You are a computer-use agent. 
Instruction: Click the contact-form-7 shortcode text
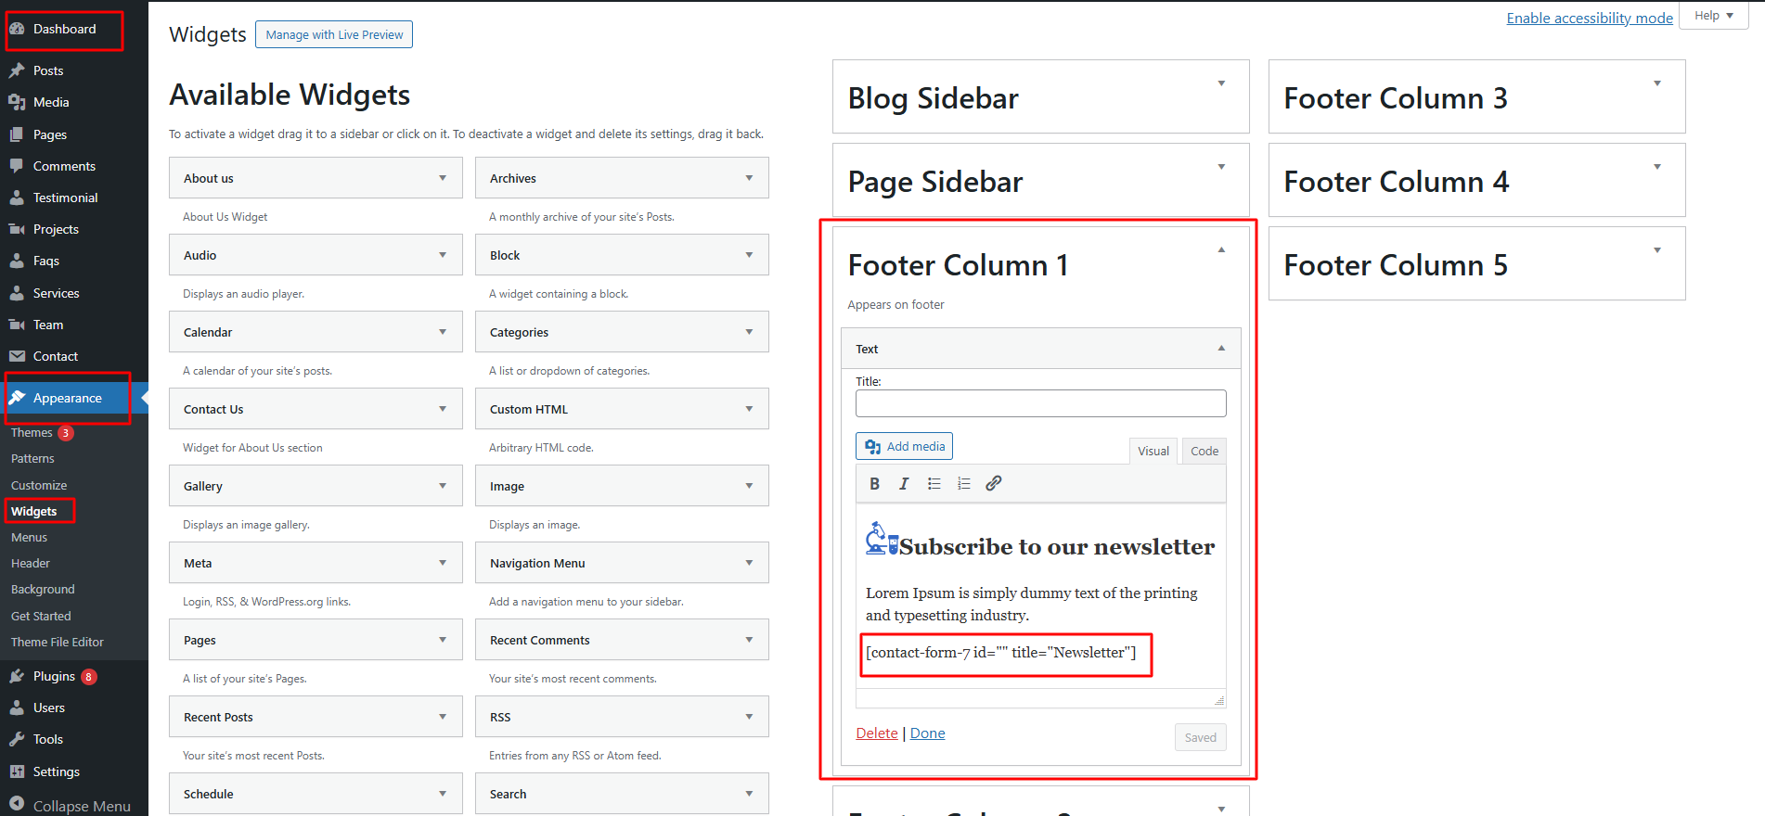(1000, 652)
